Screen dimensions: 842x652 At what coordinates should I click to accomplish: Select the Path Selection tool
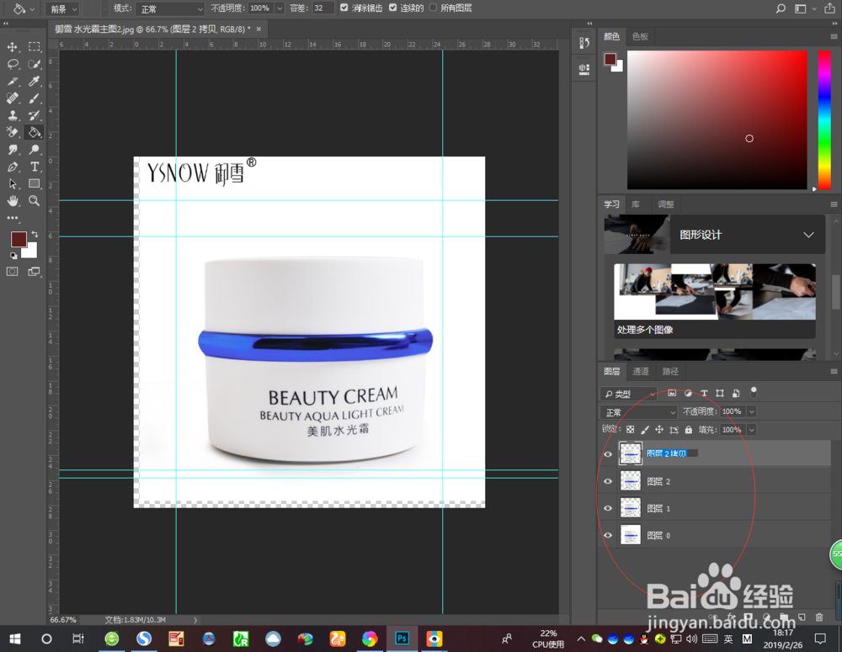tap(13, 184)
